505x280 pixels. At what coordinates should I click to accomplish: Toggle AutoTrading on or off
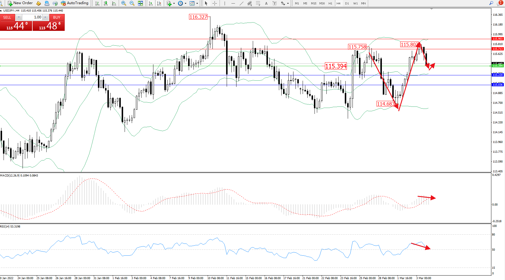coord(74,3)
